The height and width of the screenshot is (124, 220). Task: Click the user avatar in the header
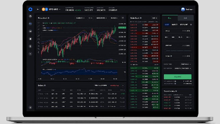coord(183,9)
